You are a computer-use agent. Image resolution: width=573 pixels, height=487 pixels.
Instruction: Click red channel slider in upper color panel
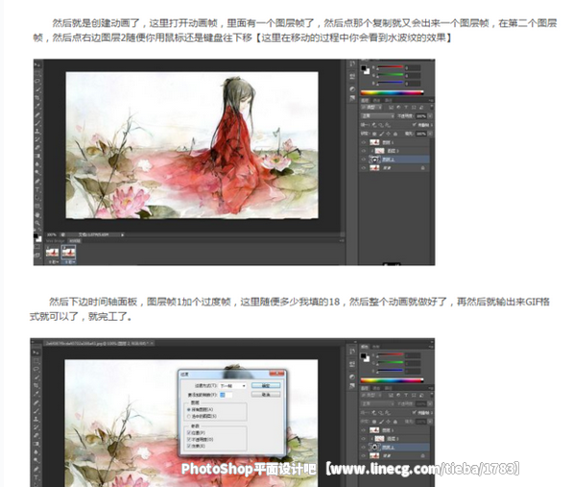(x=391, y=67)
